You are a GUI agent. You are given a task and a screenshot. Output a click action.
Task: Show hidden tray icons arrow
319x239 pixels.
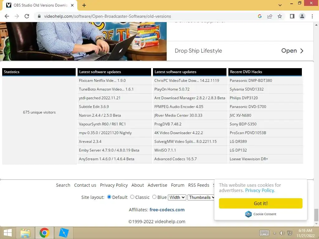274,233
